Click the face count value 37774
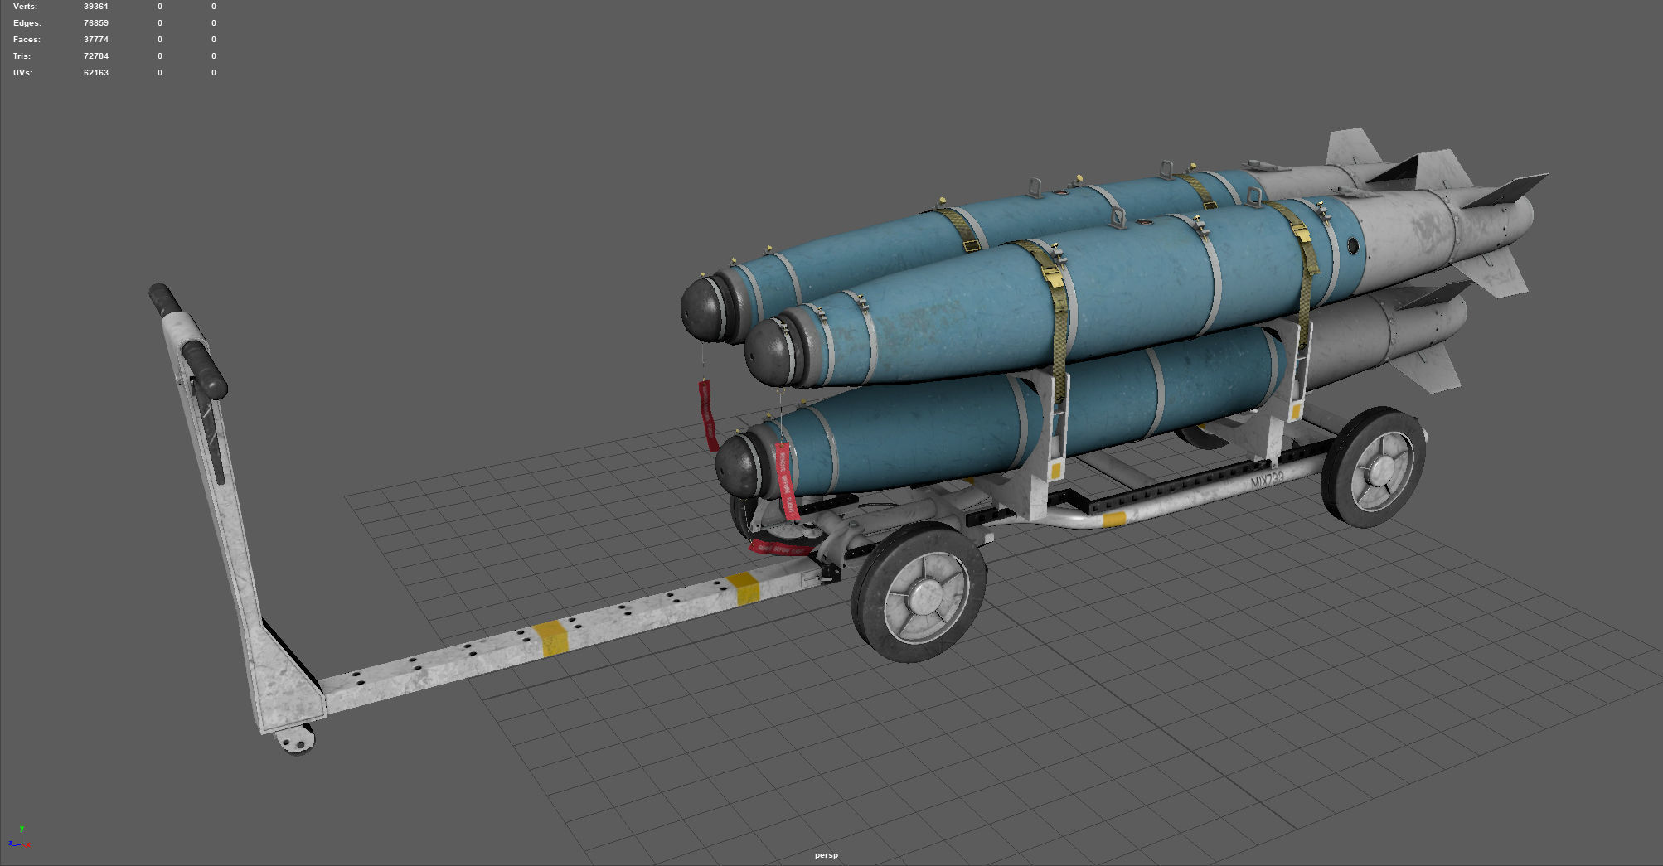This screenshot has height=866, width=1663. pos(96,40)
